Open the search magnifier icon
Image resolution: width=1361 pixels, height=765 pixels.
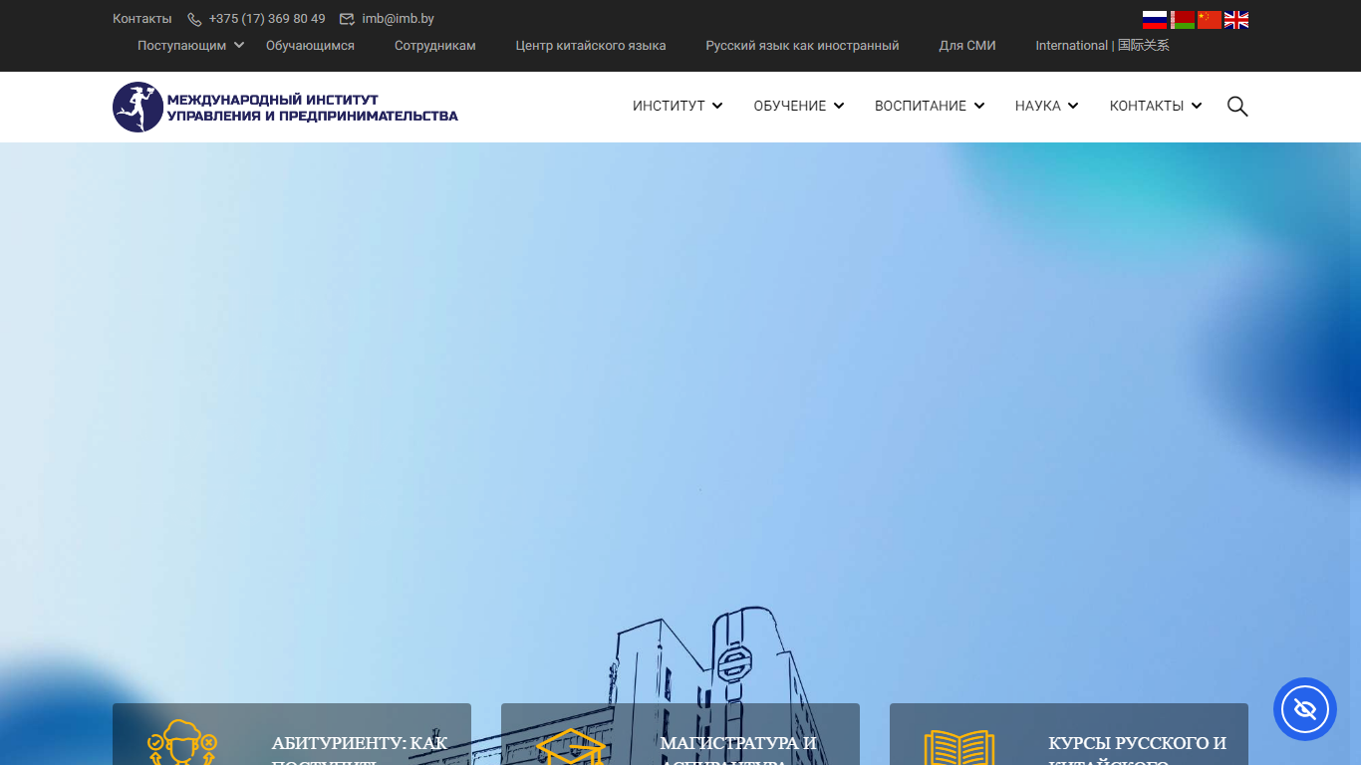coord(1237,106)
